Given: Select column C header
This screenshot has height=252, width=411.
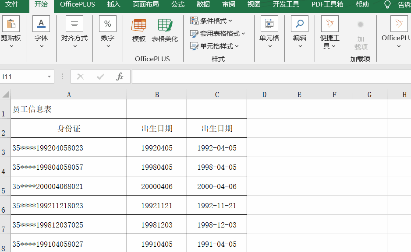Looking at the screenshot, I should tap(217, 94).
